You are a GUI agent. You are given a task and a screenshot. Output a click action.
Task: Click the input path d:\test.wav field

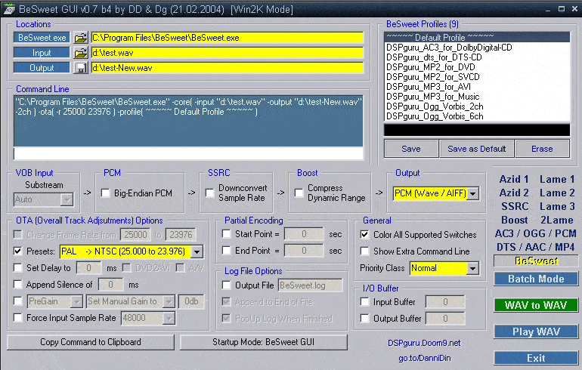(228, 53)
